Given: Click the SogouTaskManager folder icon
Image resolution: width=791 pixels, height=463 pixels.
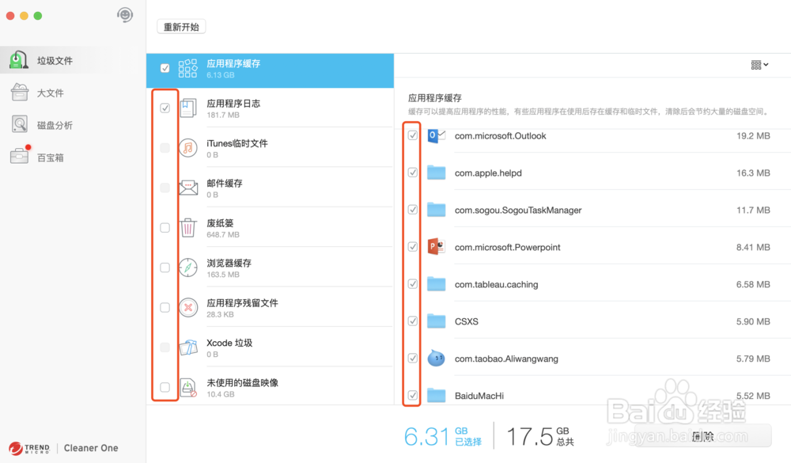Looking at the screenshot, I should coord(437,210).
